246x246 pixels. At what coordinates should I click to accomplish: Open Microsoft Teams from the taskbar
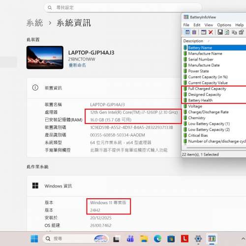pyautogui.click(x=130, y=239)
